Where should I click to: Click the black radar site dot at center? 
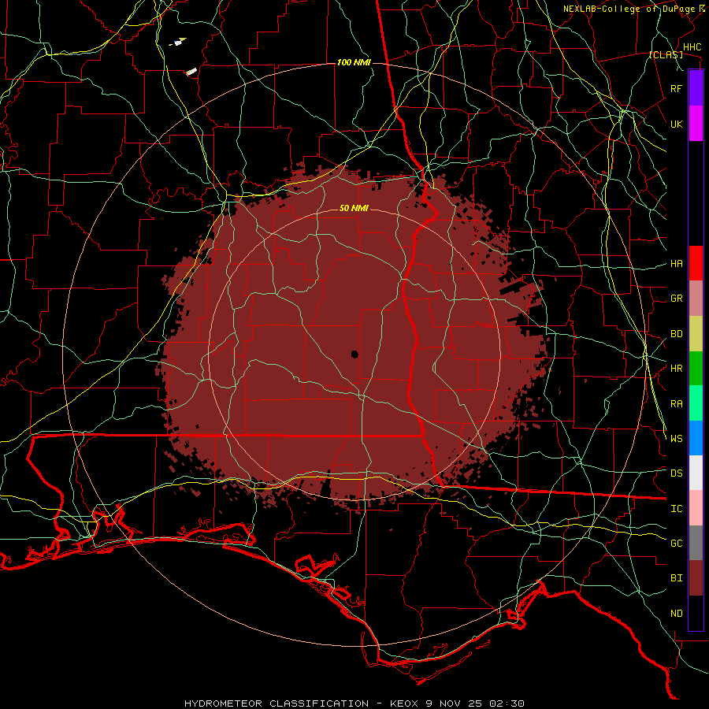(x=354, y=354)
